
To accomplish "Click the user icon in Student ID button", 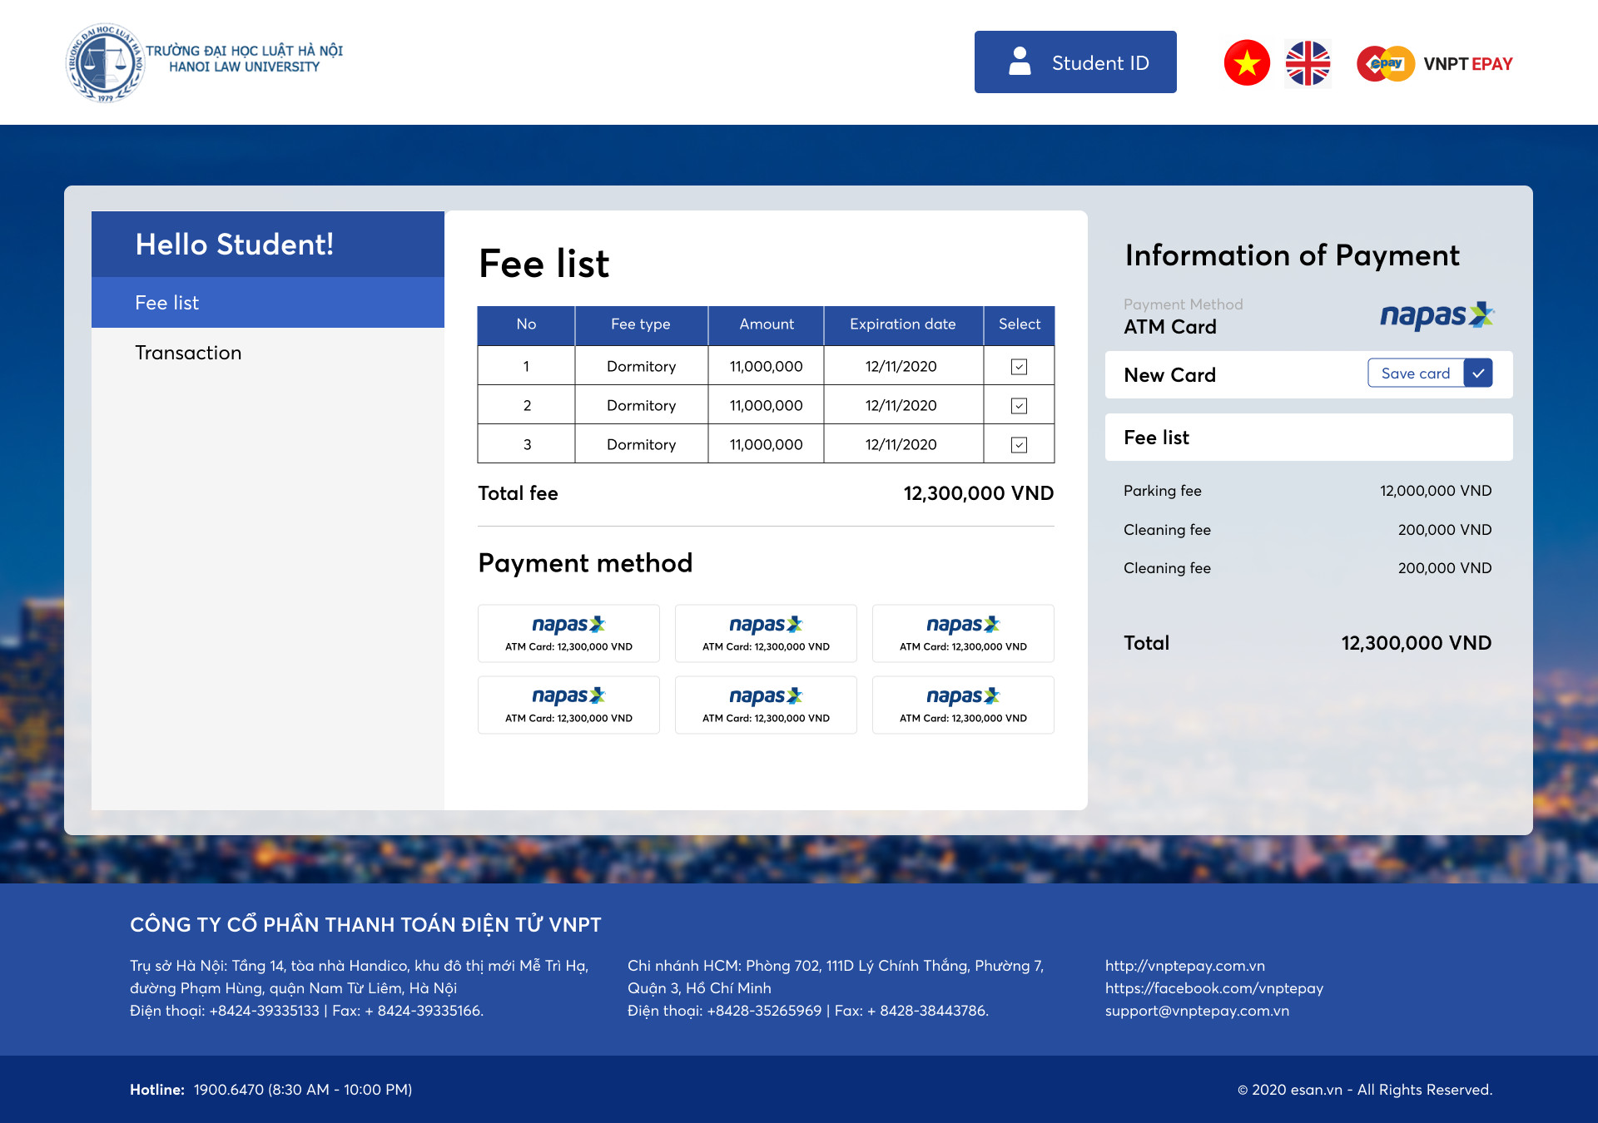I will 1020,62.
